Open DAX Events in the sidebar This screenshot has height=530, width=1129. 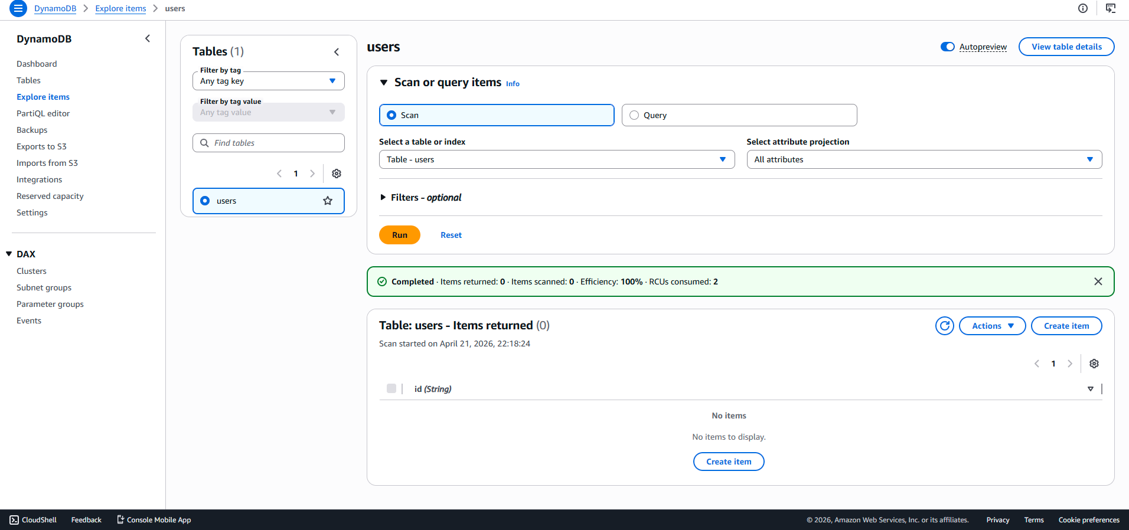29,320
